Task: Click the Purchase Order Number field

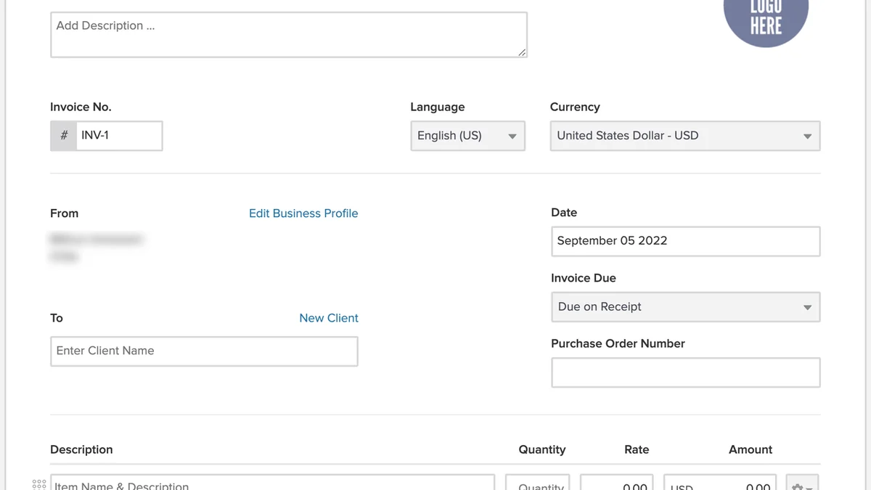Action: point(685,372)
